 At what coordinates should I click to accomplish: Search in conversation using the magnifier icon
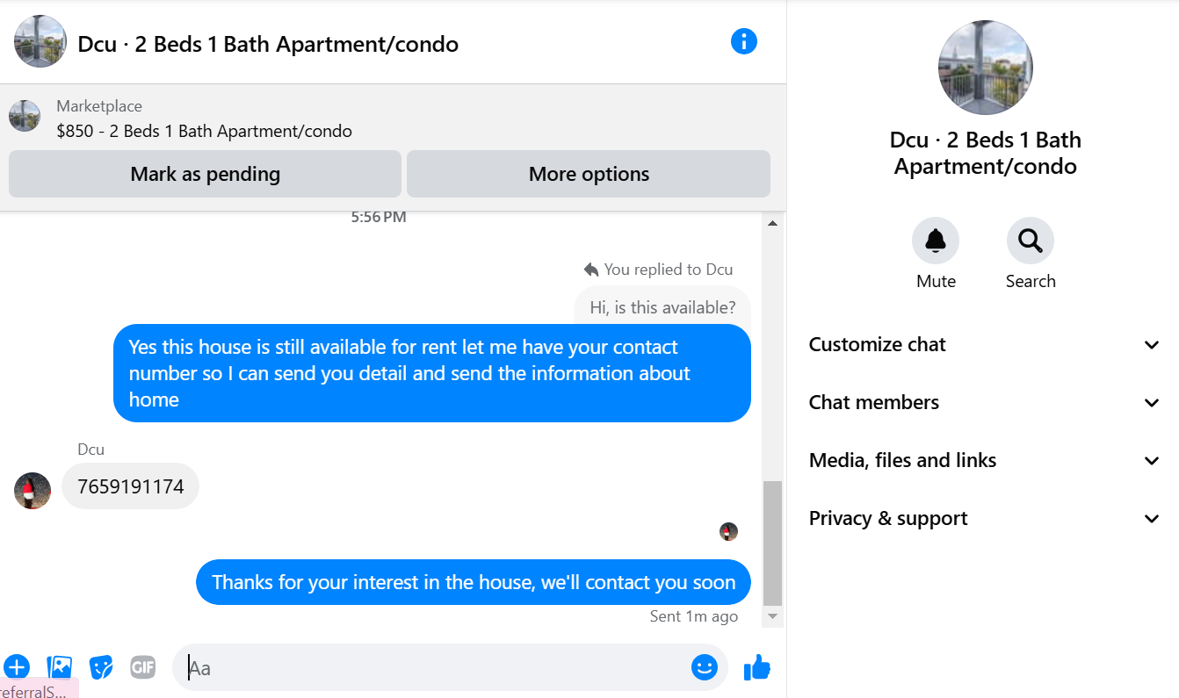point(1030,241)
